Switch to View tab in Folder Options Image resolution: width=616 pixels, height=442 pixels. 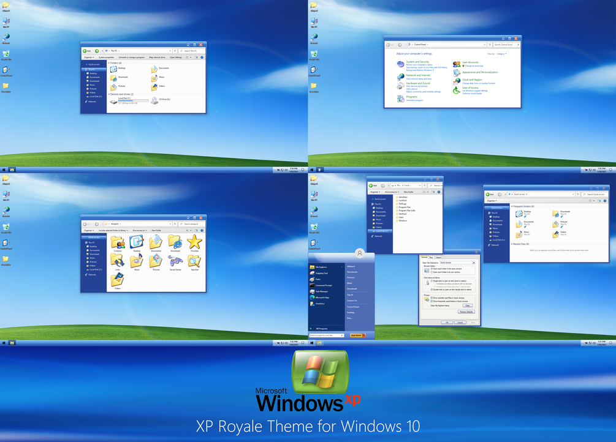pos(431,257)
